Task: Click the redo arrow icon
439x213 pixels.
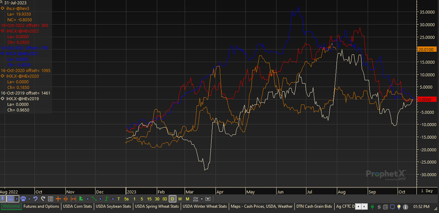Action: (x=43, y=199)
